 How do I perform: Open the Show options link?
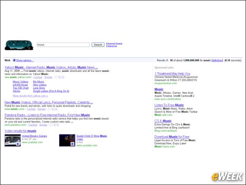coord(25,61)
